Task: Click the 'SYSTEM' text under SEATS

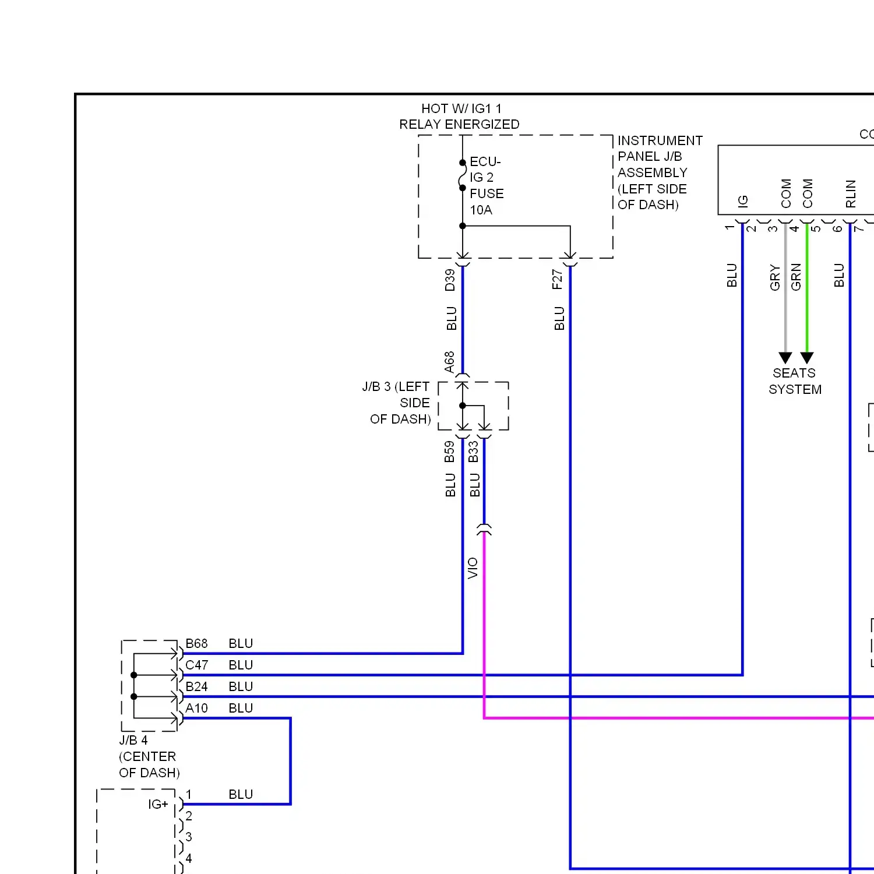Action: click(795, 389)
